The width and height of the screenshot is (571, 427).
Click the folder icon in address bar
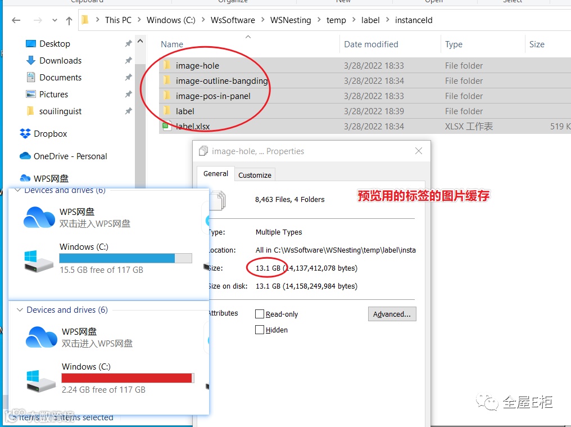[85, 20]
